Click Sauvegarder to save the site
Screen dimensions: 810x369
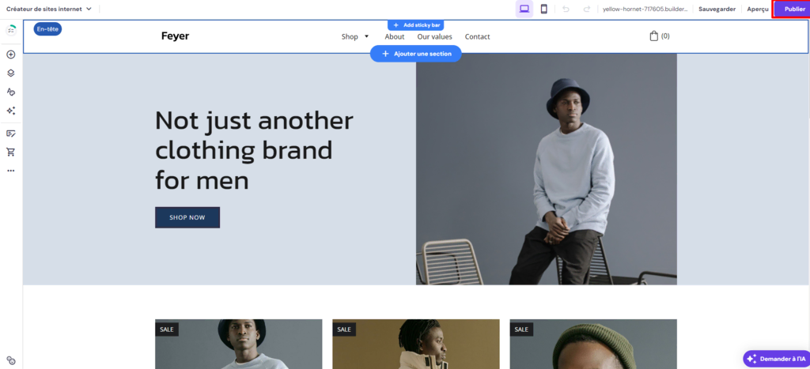pyautogui.click(x=717, y=9)
